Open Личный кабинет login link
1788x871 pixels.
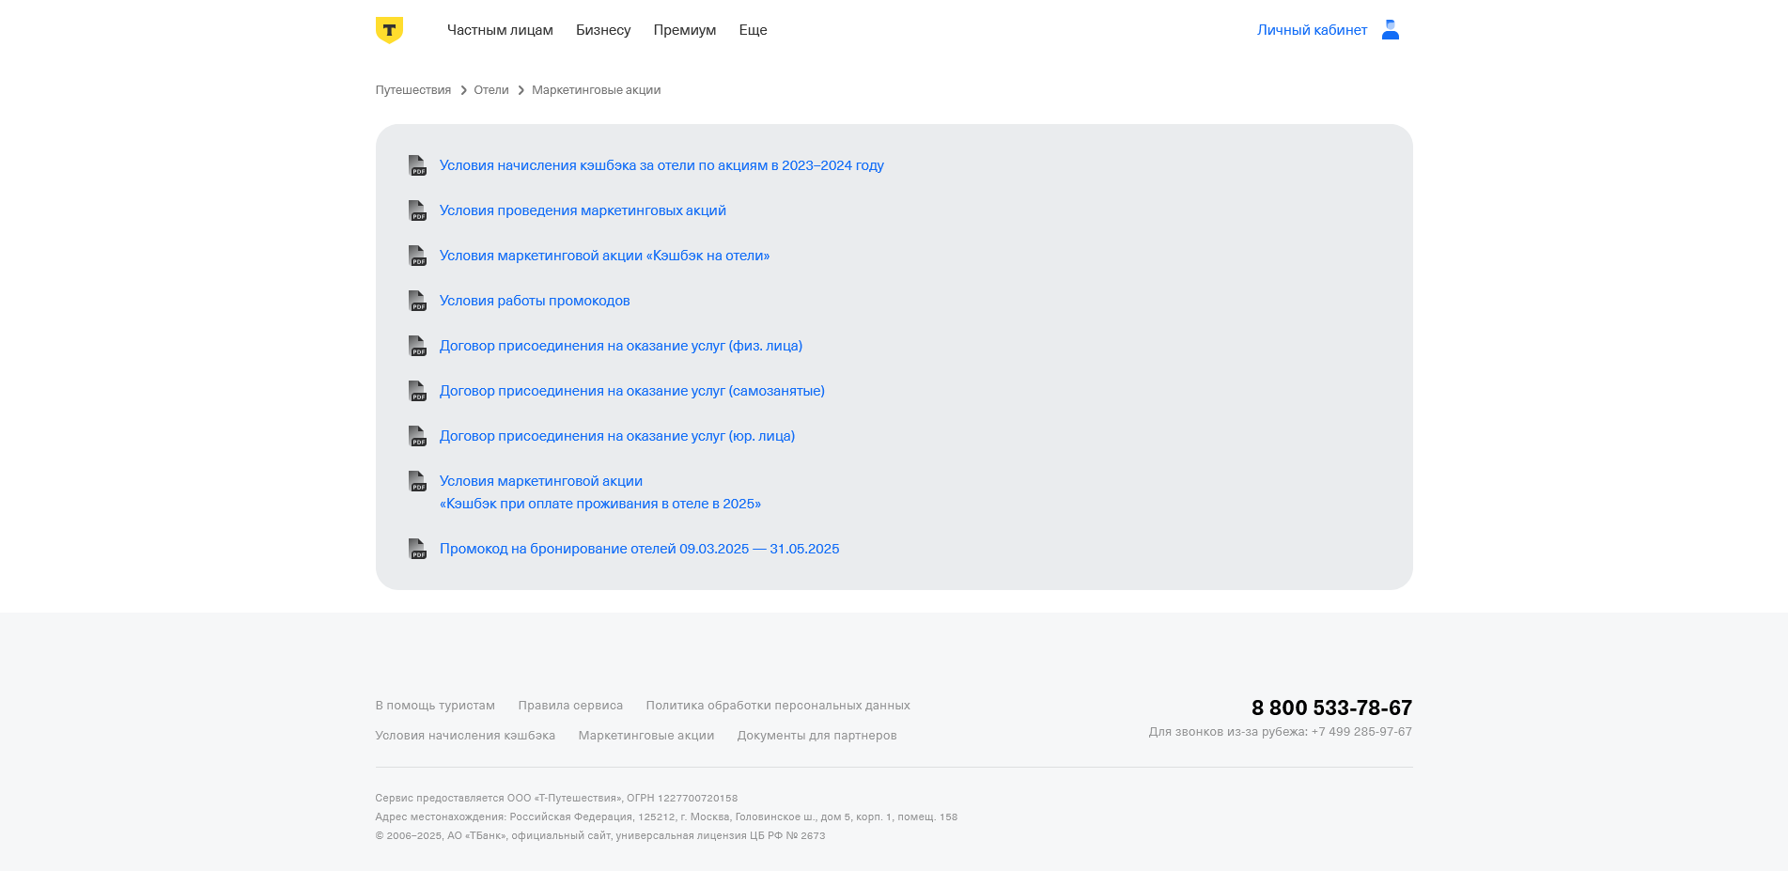click(1312, 30)
